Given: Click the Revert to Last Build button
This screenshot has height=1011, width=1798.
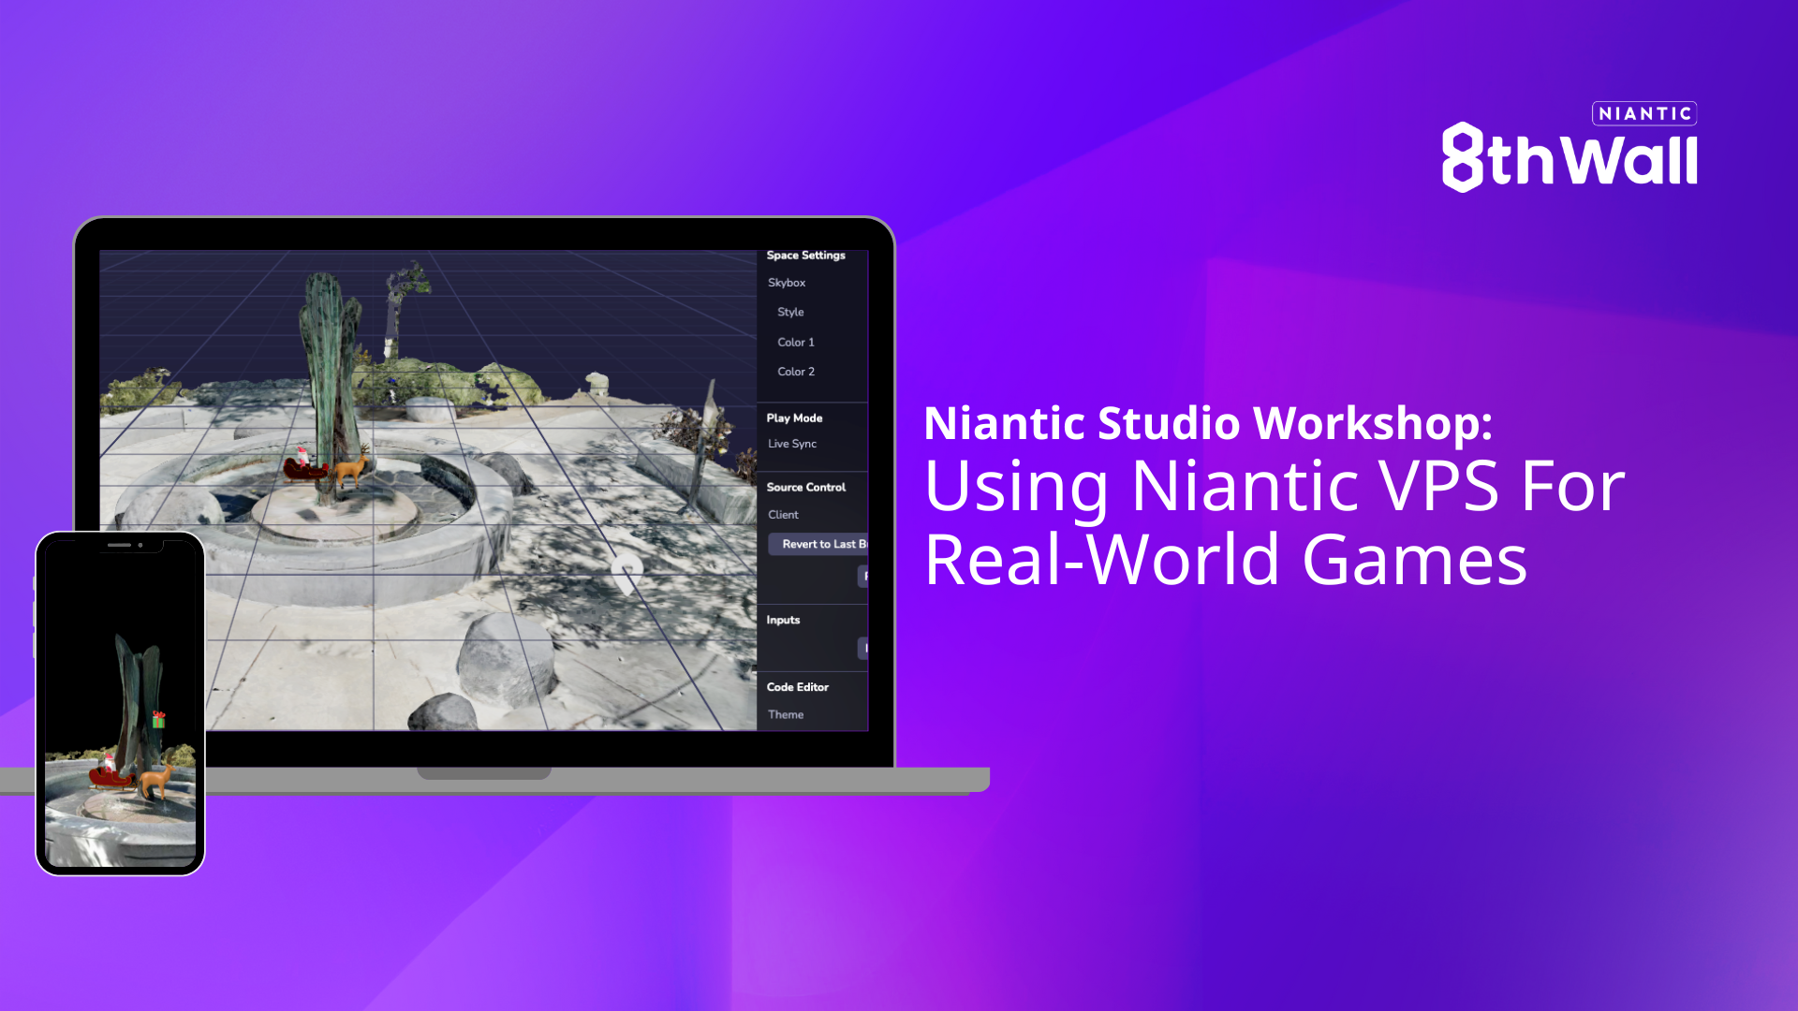Looking at the screenshot, I should point(820,544).
